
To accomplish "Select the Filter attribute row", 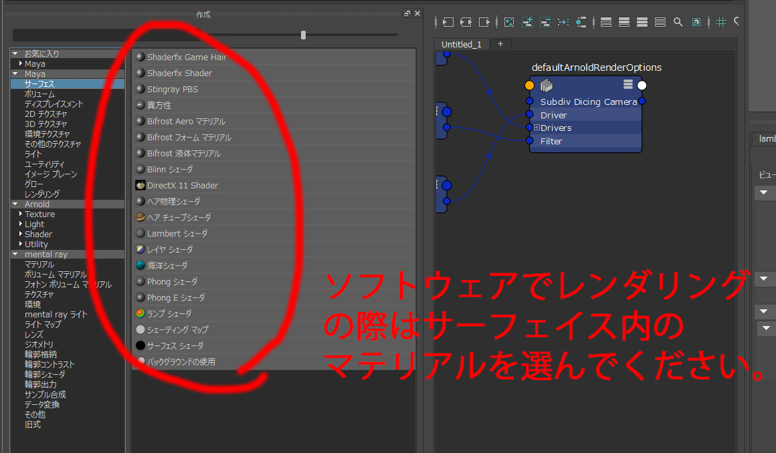I will 585,141.
